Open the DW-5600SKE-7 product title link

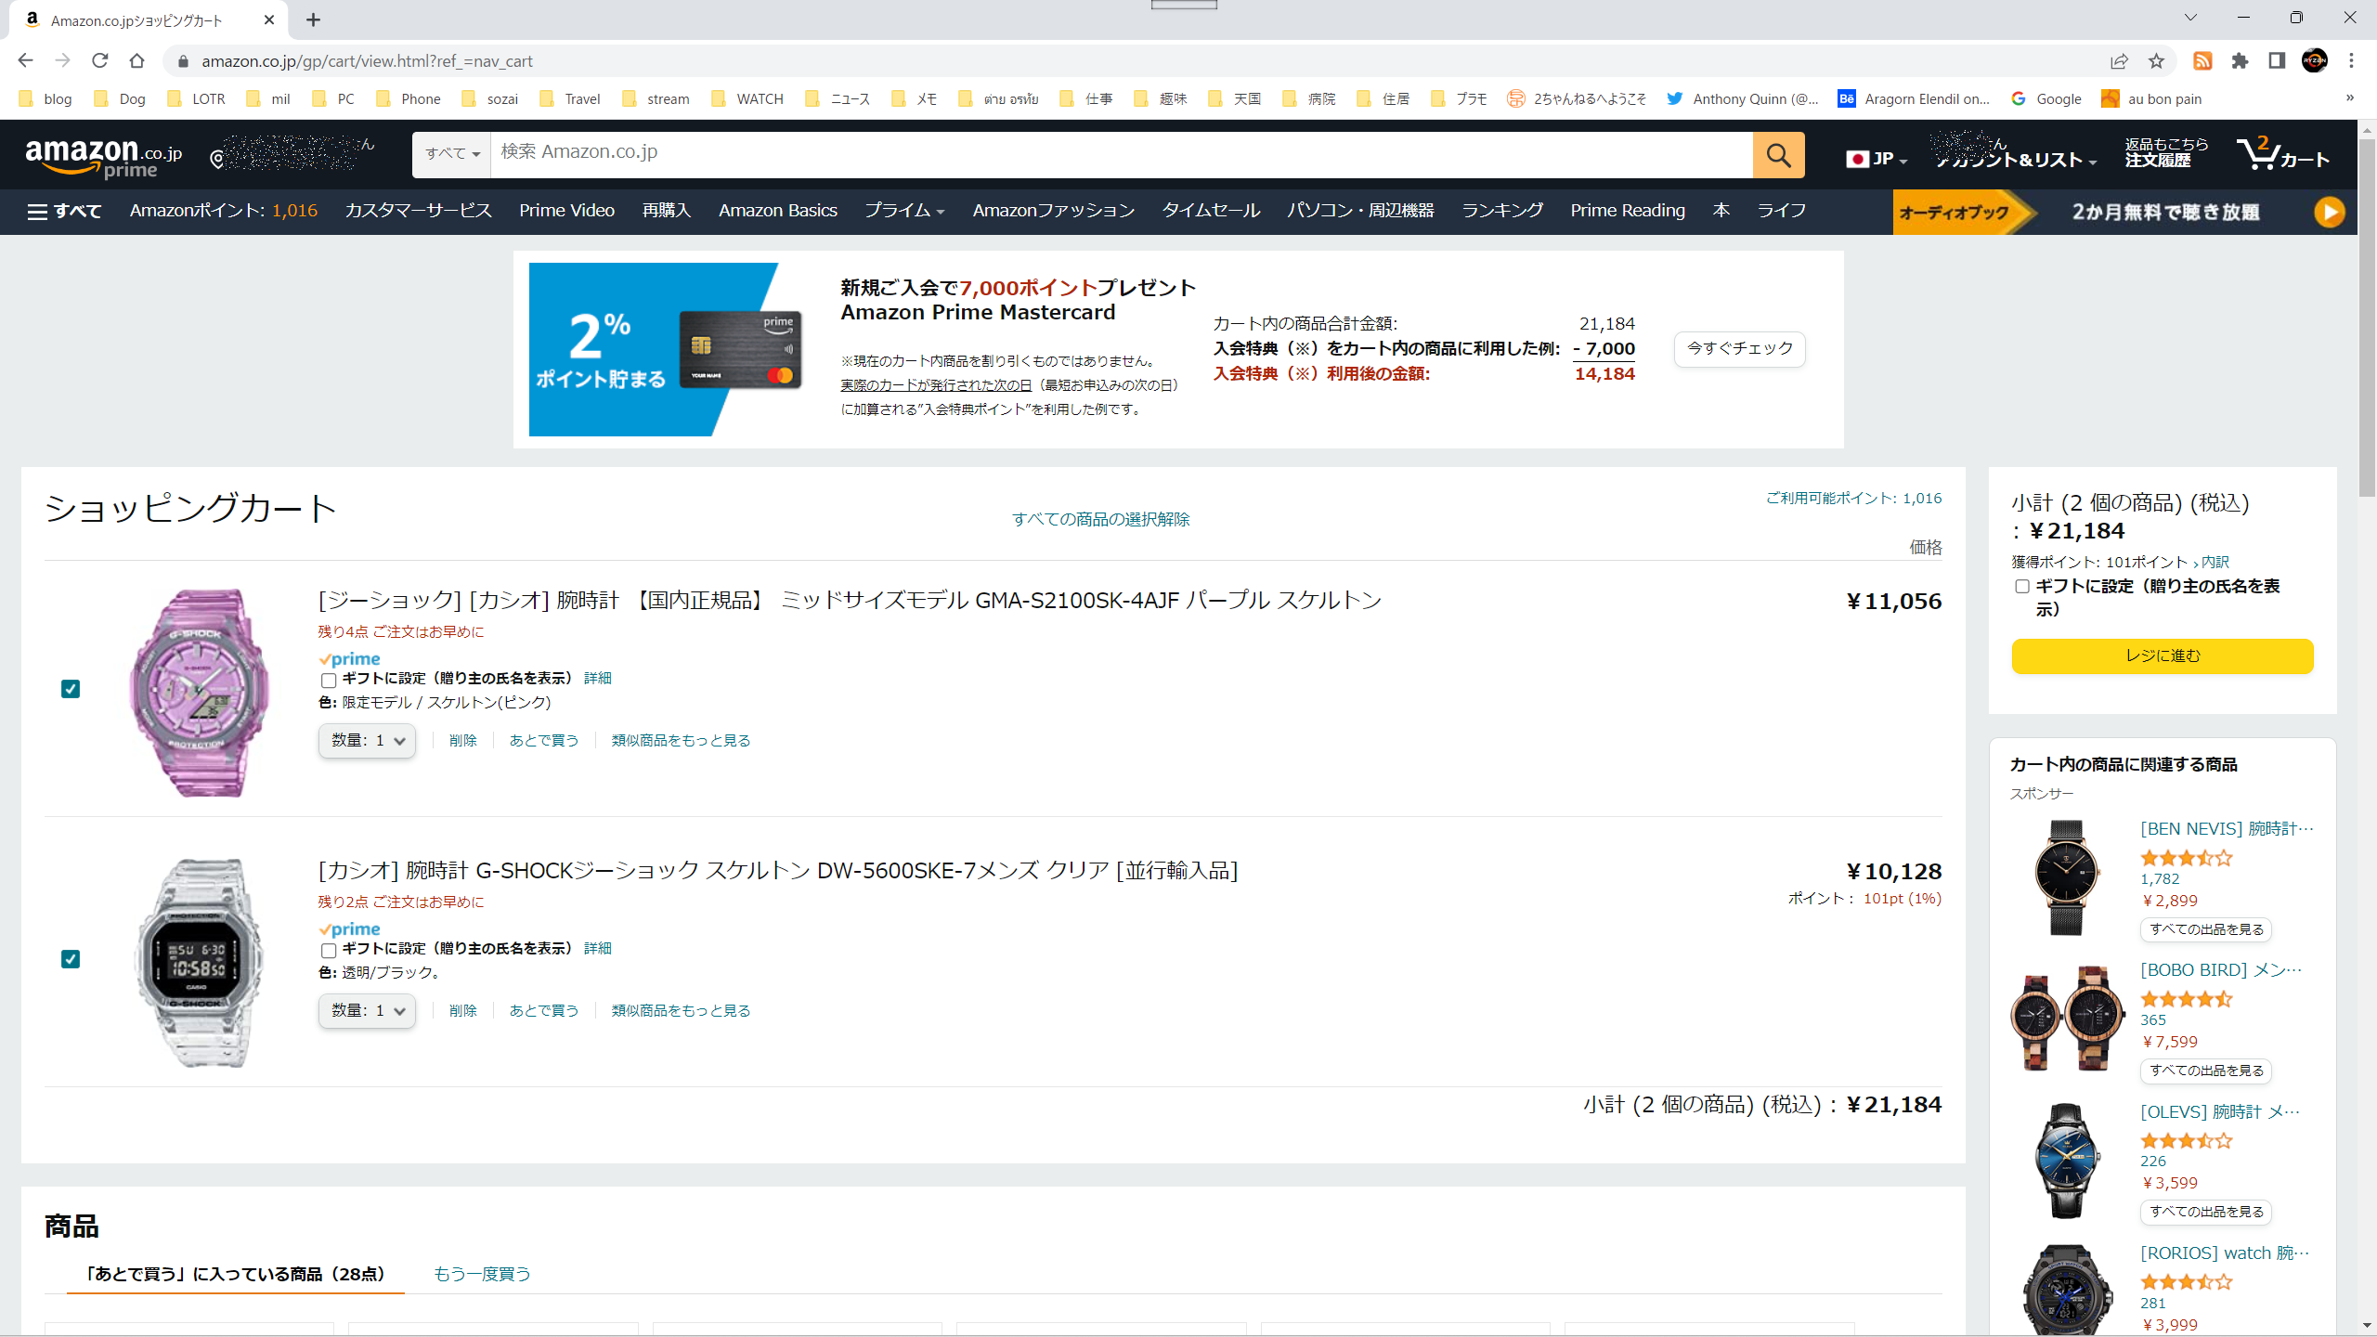coord(778,871)
